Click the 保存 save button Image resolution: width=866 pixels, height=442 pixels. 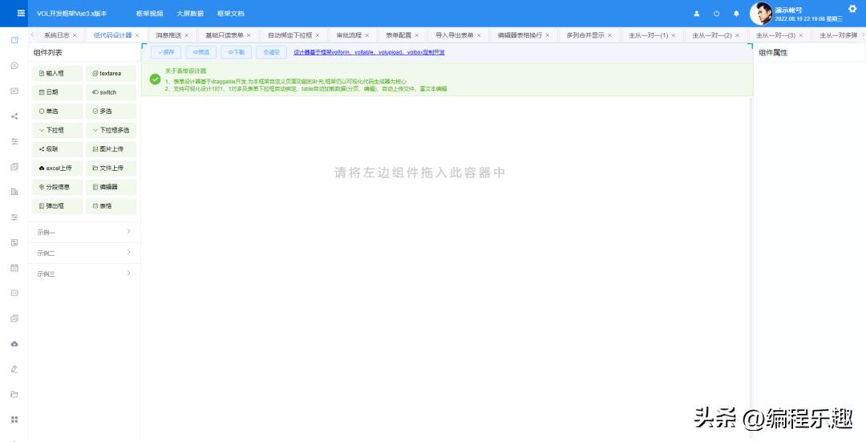(166, 52)
